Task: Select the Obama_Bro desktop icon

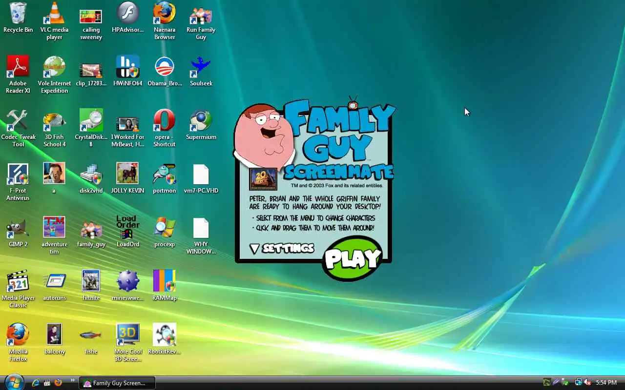Action: (165, 72)
